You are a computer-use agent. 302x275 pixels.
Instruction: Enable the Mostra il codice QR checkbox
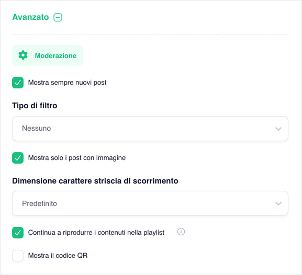tap(18, 256)
